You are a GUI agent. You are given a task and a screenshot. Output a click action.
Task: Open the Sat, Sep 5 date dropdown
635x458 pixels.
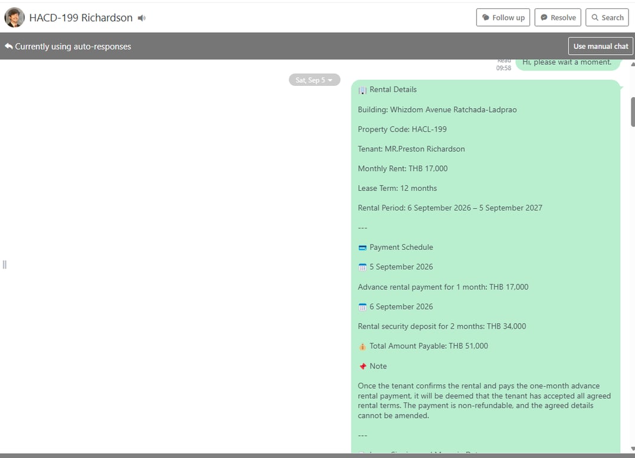(314, 80)
